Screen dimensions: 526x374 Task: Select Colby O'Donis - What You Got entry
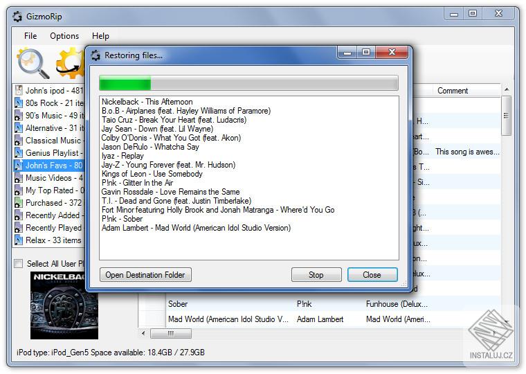tap(171, 138)
